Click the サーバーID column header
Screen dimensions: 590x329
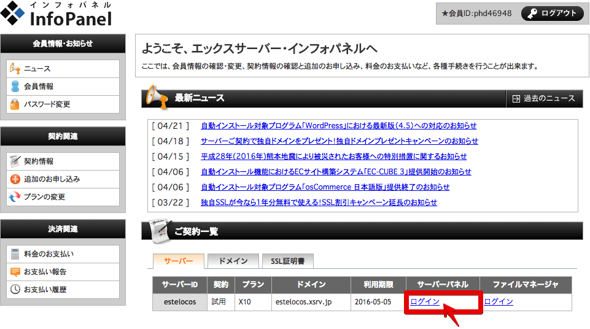[180, 285]
